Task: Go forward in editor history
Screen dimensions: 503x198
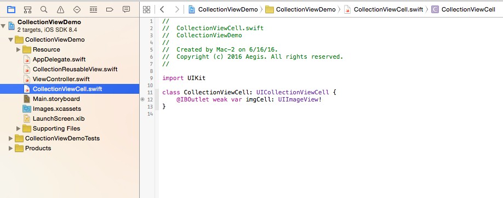Action: click(177, 9)
